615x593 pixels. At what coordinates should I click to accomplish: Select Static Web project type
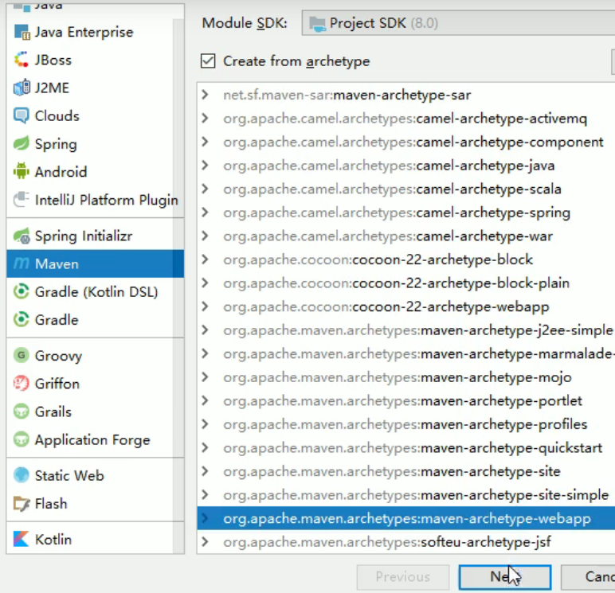point(69,475)
